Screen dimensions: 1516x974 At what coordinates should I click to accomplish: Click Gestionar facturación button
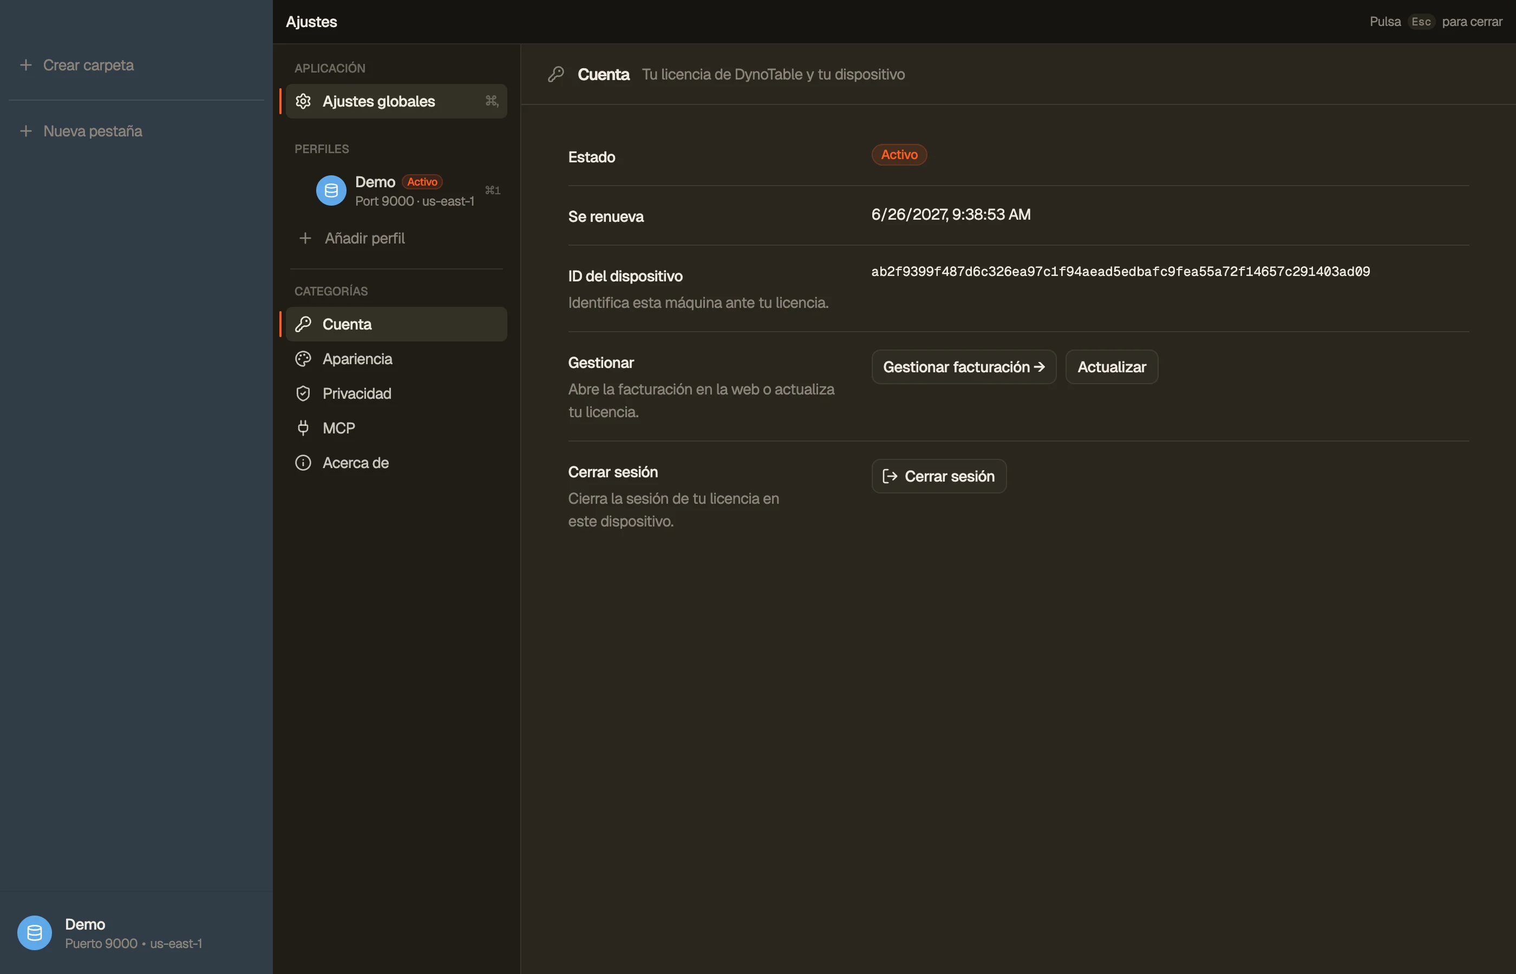point(964,367)
